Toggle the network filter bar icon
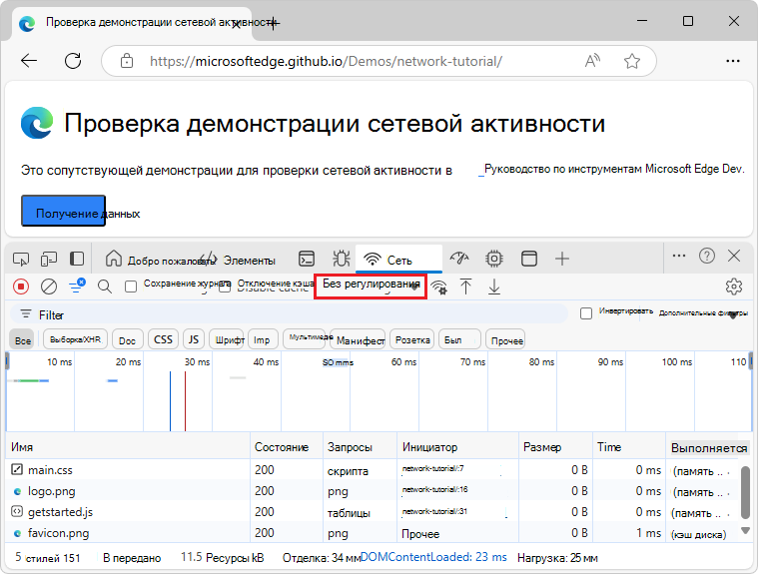Image resolution: width=758 pixels, height=574 pixels. point(77,286)
